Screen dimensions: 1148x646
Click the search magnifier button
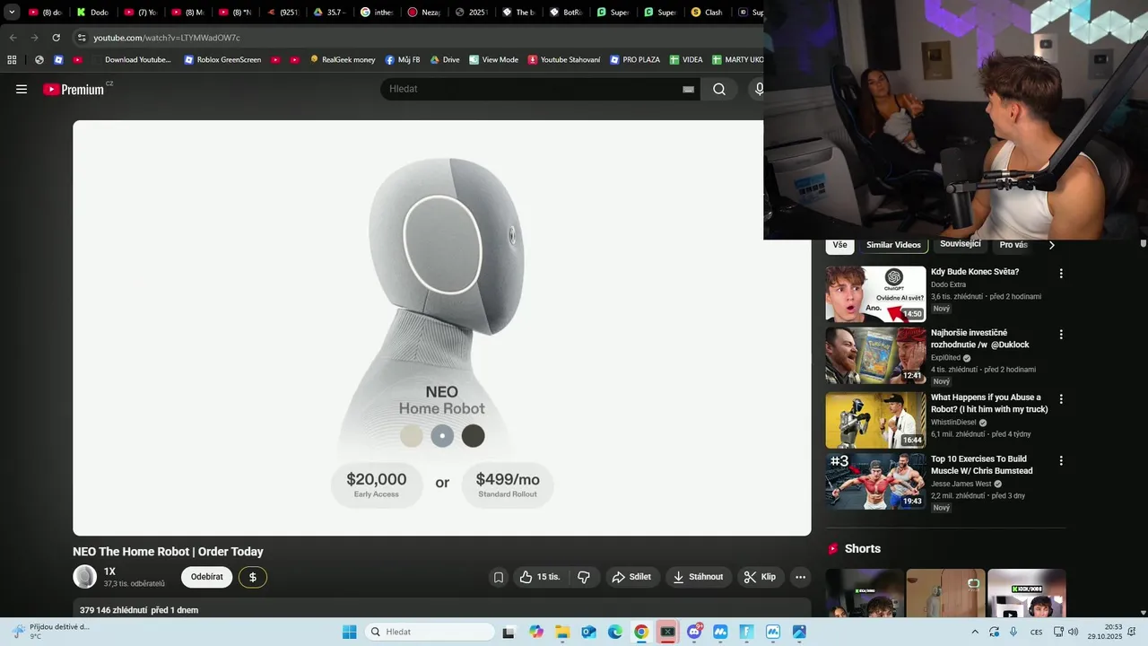(719, 89)
